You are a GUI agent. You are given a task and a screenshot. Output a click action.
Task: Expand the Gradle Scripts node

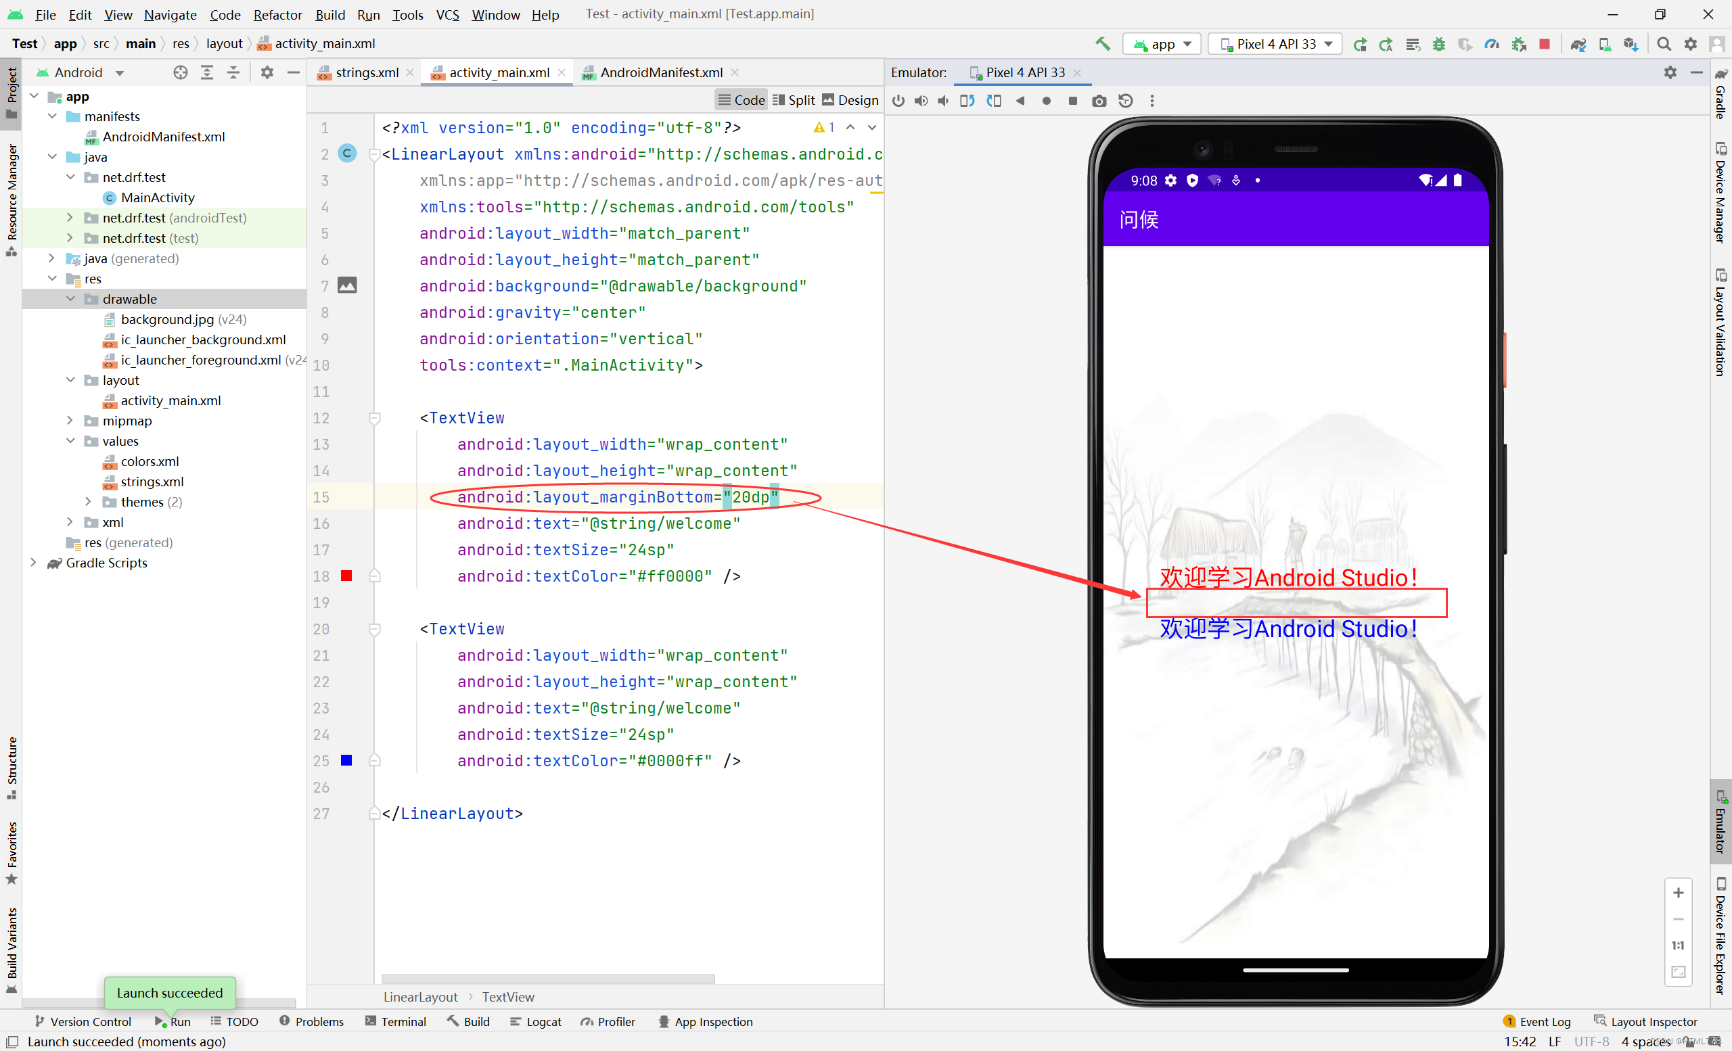click(34, 563)
